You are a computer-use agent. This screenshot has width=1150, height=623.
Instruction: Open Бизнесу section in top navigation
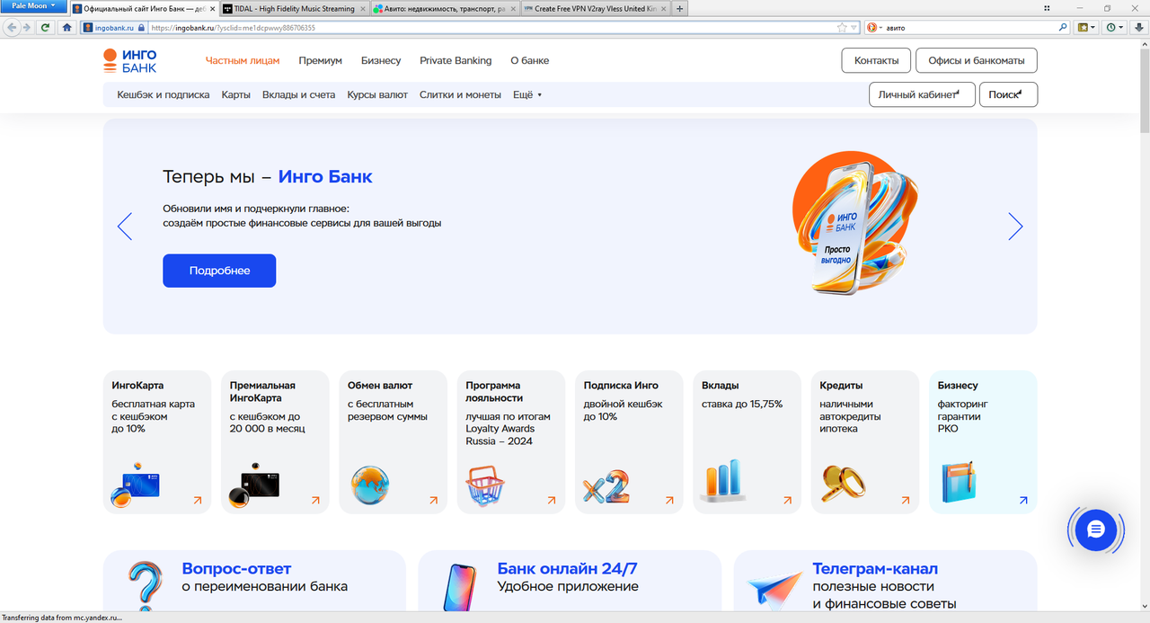(x=381, y=61)
